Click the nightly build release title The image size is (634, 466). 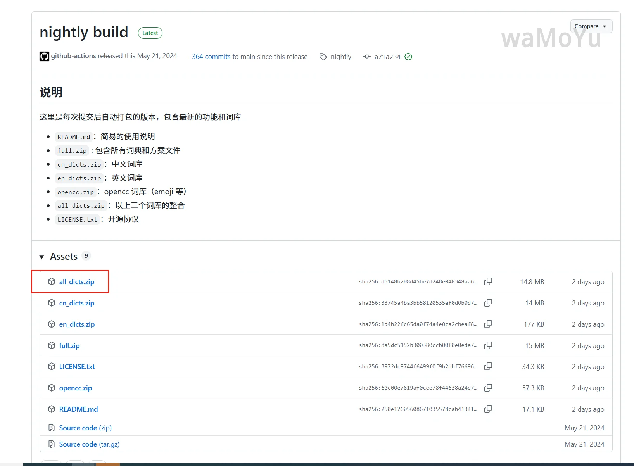click(84, 32)
